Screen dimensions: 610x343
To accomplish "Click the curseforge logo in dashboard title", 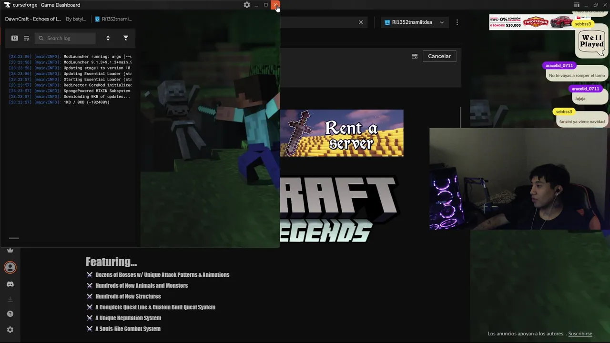I will coord(21,5).
